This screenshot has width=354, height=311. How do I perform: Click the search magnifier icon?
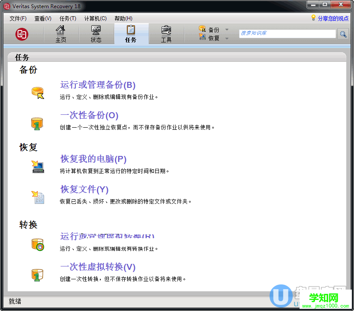coord(343,34)
